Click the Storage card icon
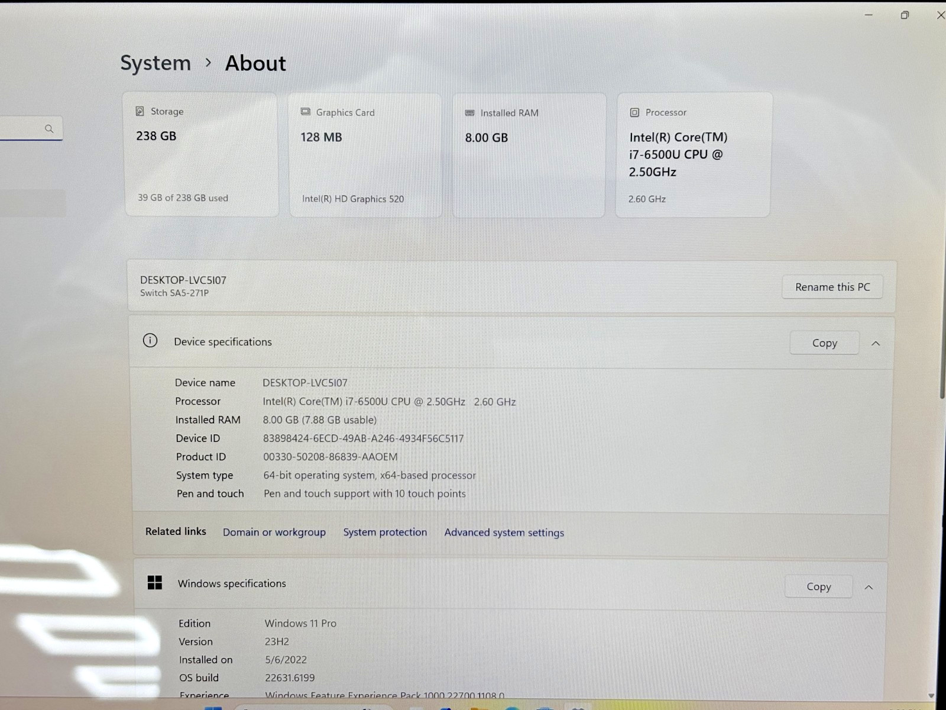This screenshot has width=946, height=710. click(140, 111)
